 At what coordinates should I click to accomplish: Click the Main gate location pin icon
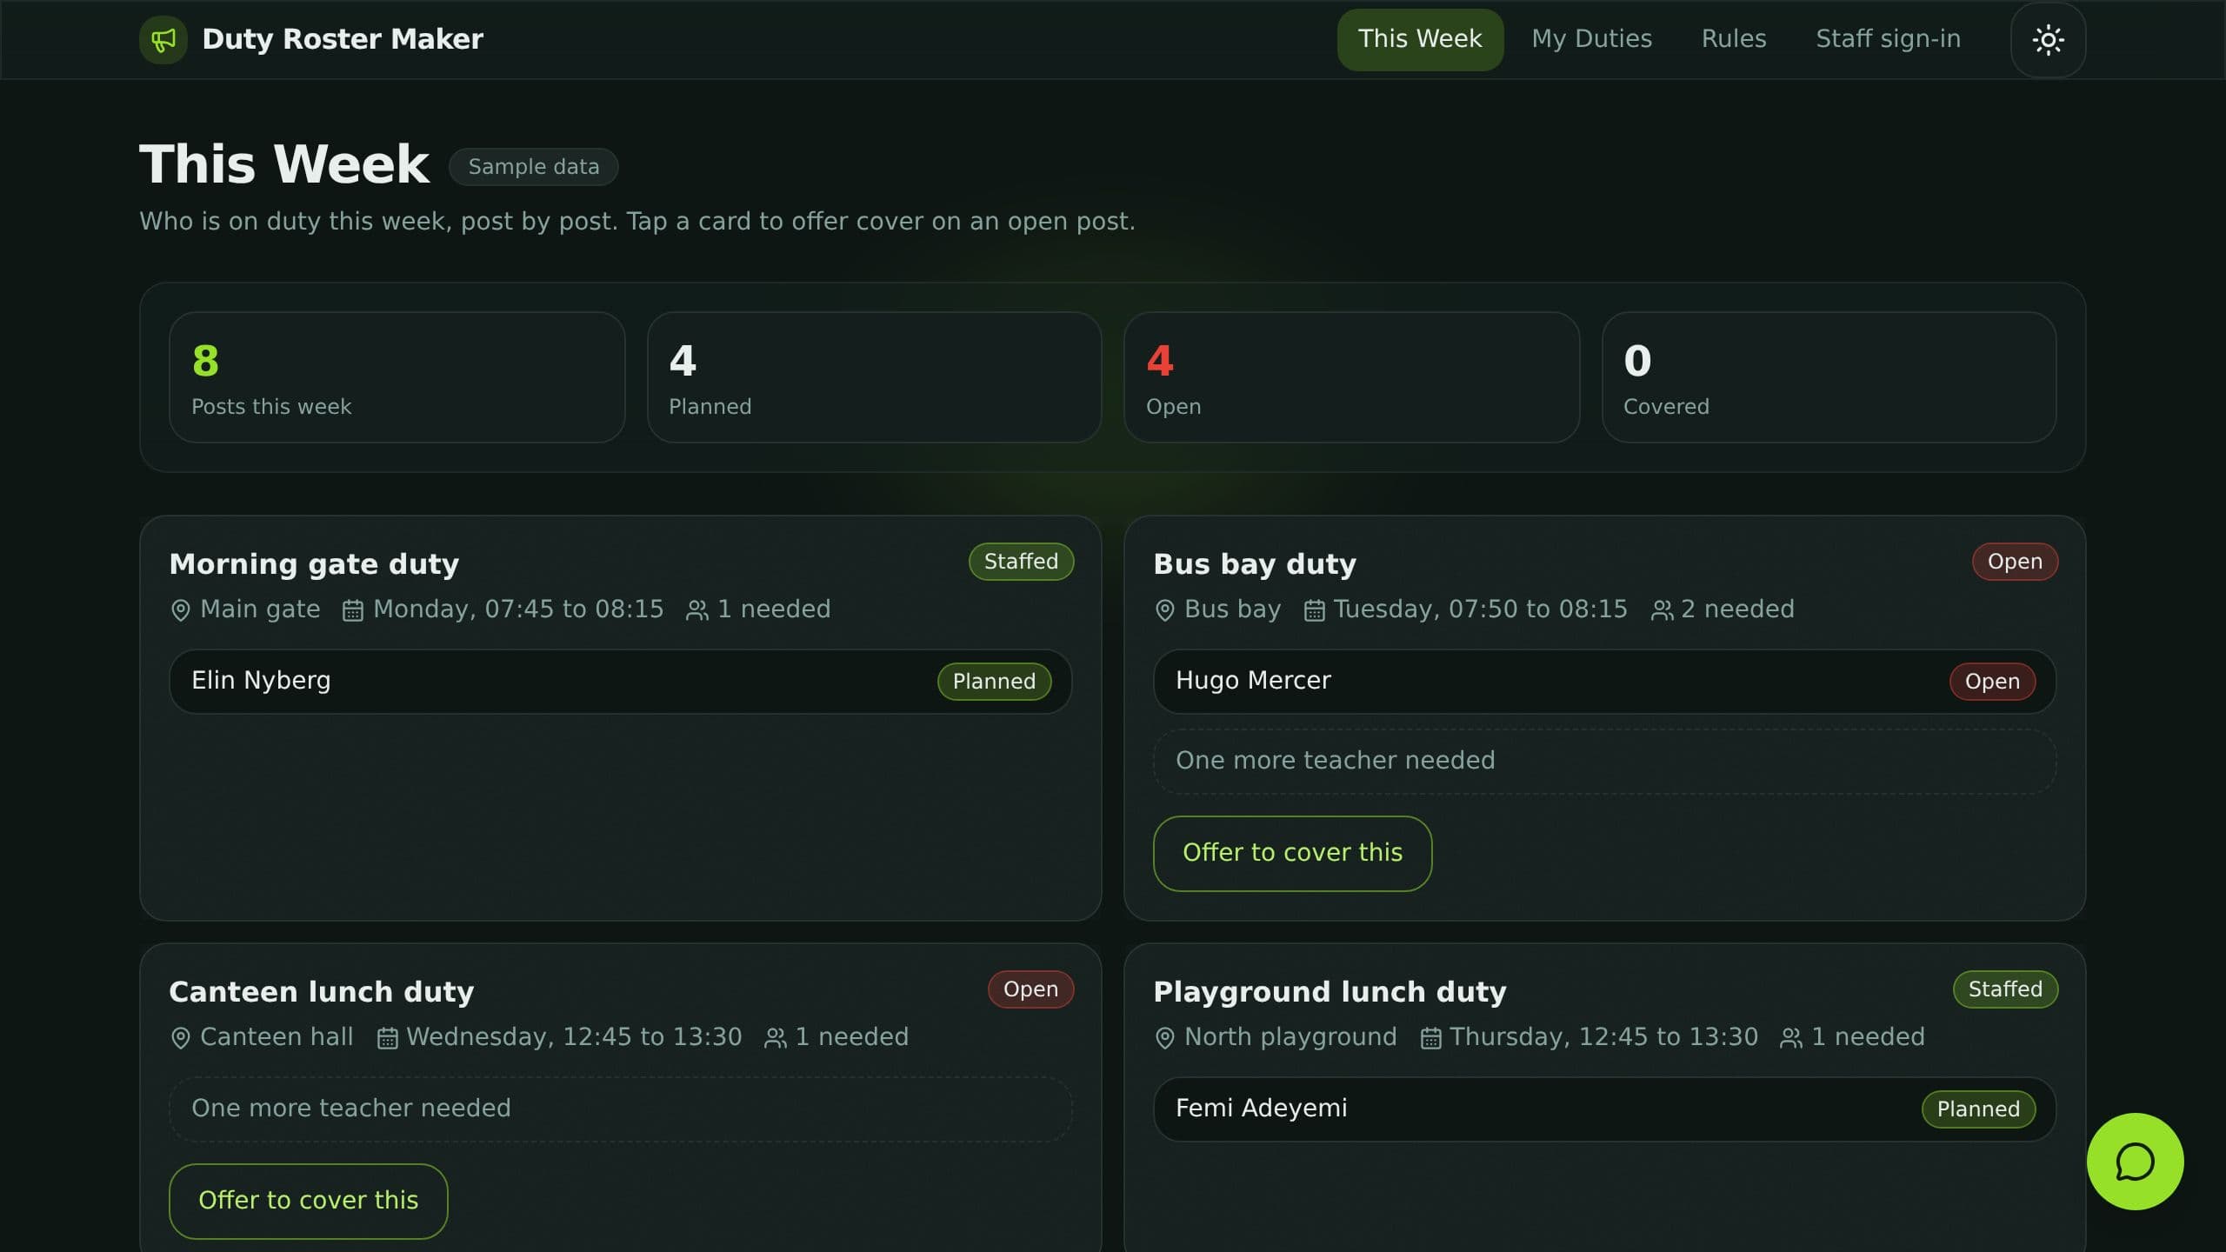pos(180,610)
